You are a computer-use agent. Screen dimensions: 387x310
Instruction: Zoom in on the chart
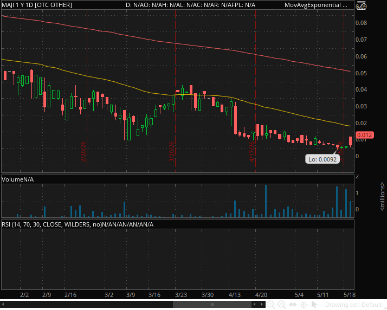coord(282,305)
